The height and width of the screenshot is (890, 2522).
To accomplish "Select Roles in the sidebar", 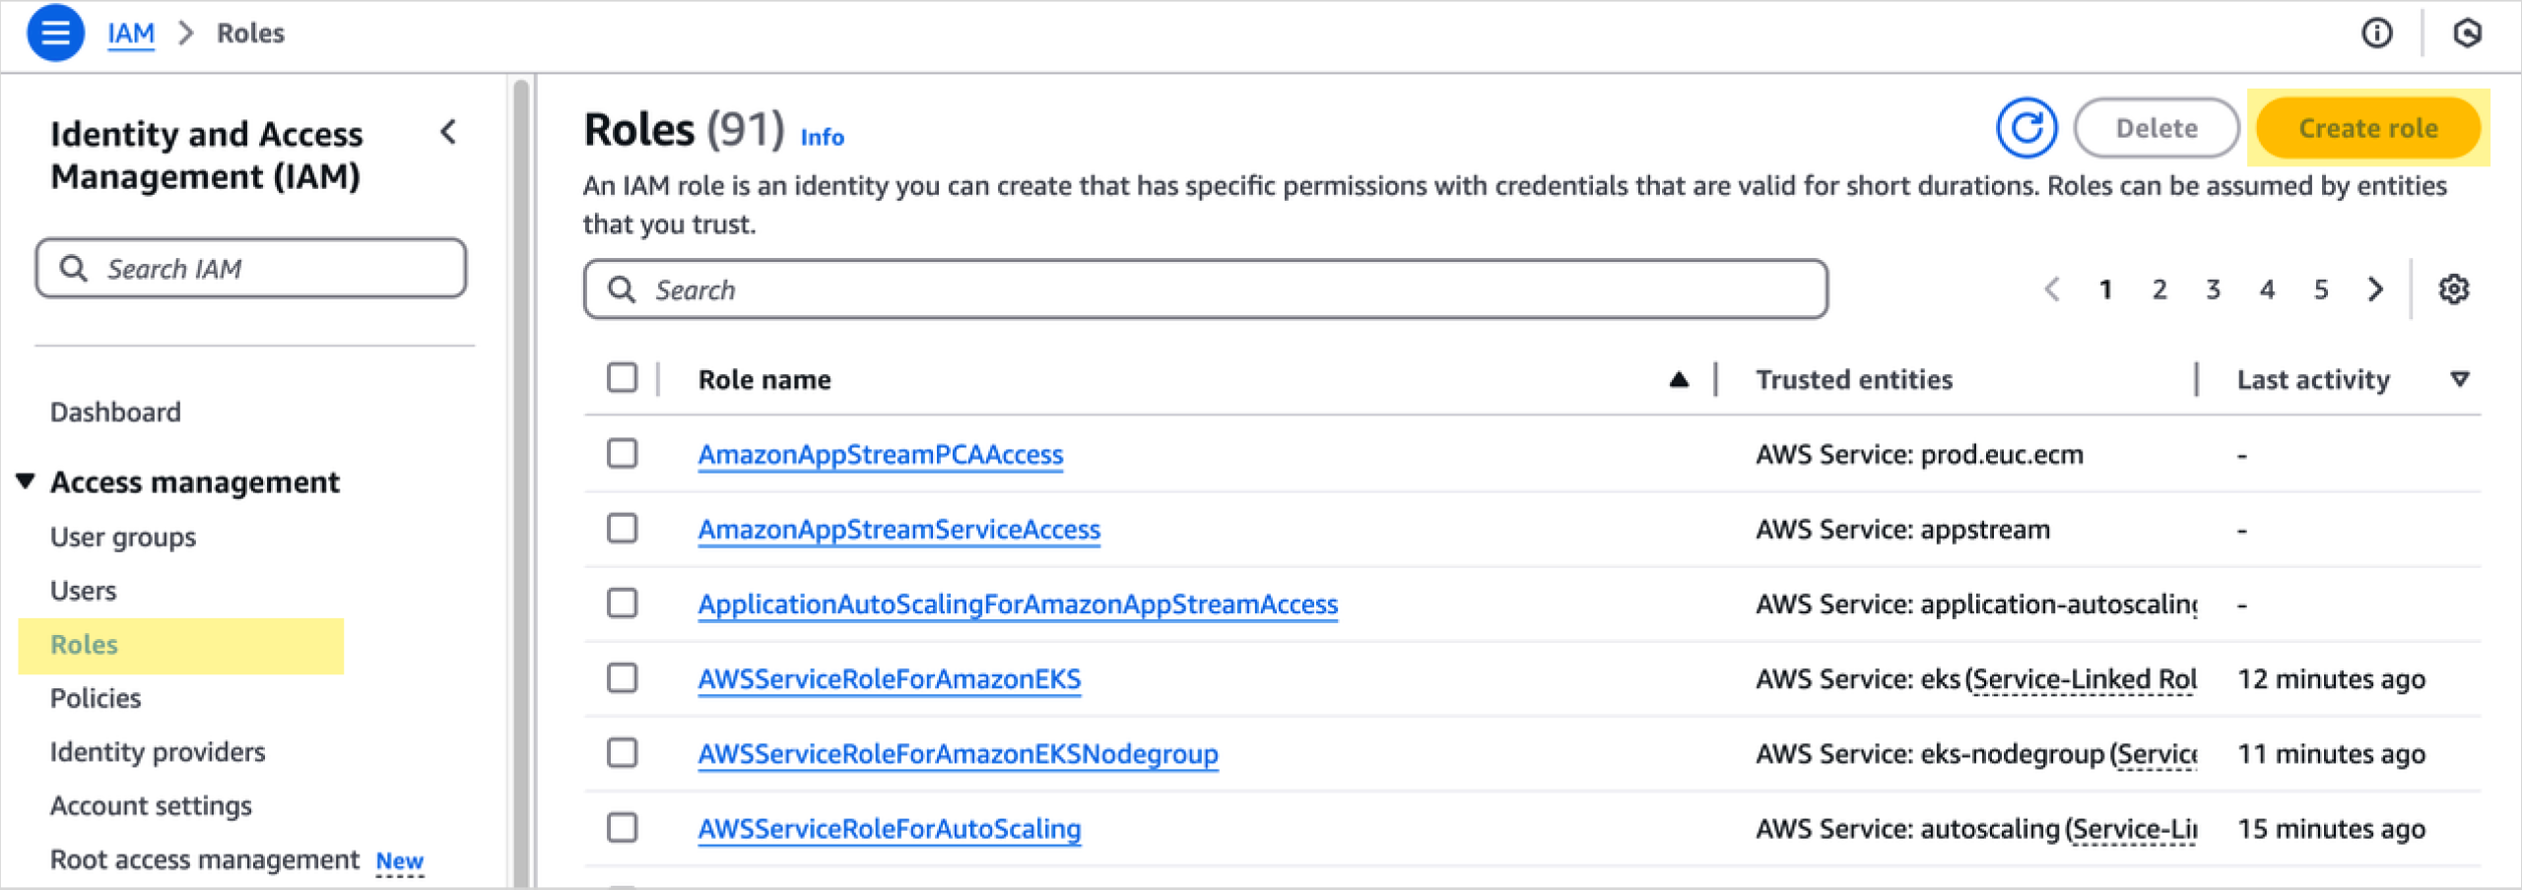I will click(84, 645).
